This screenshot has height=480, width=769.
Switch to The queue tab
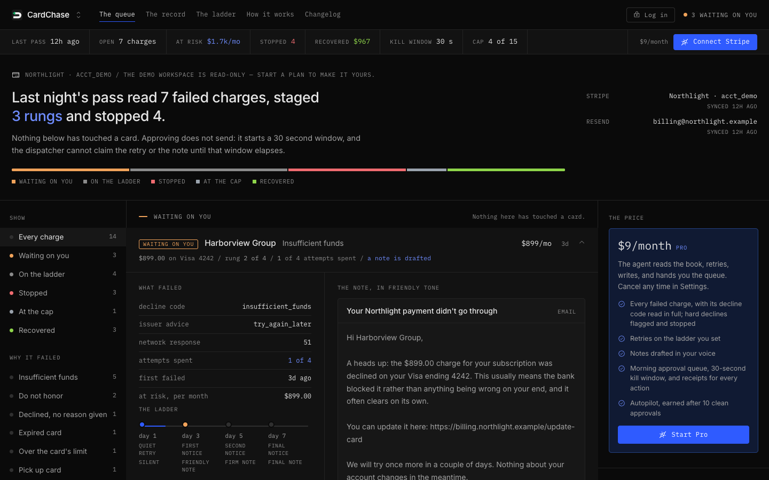pos(117,14)
